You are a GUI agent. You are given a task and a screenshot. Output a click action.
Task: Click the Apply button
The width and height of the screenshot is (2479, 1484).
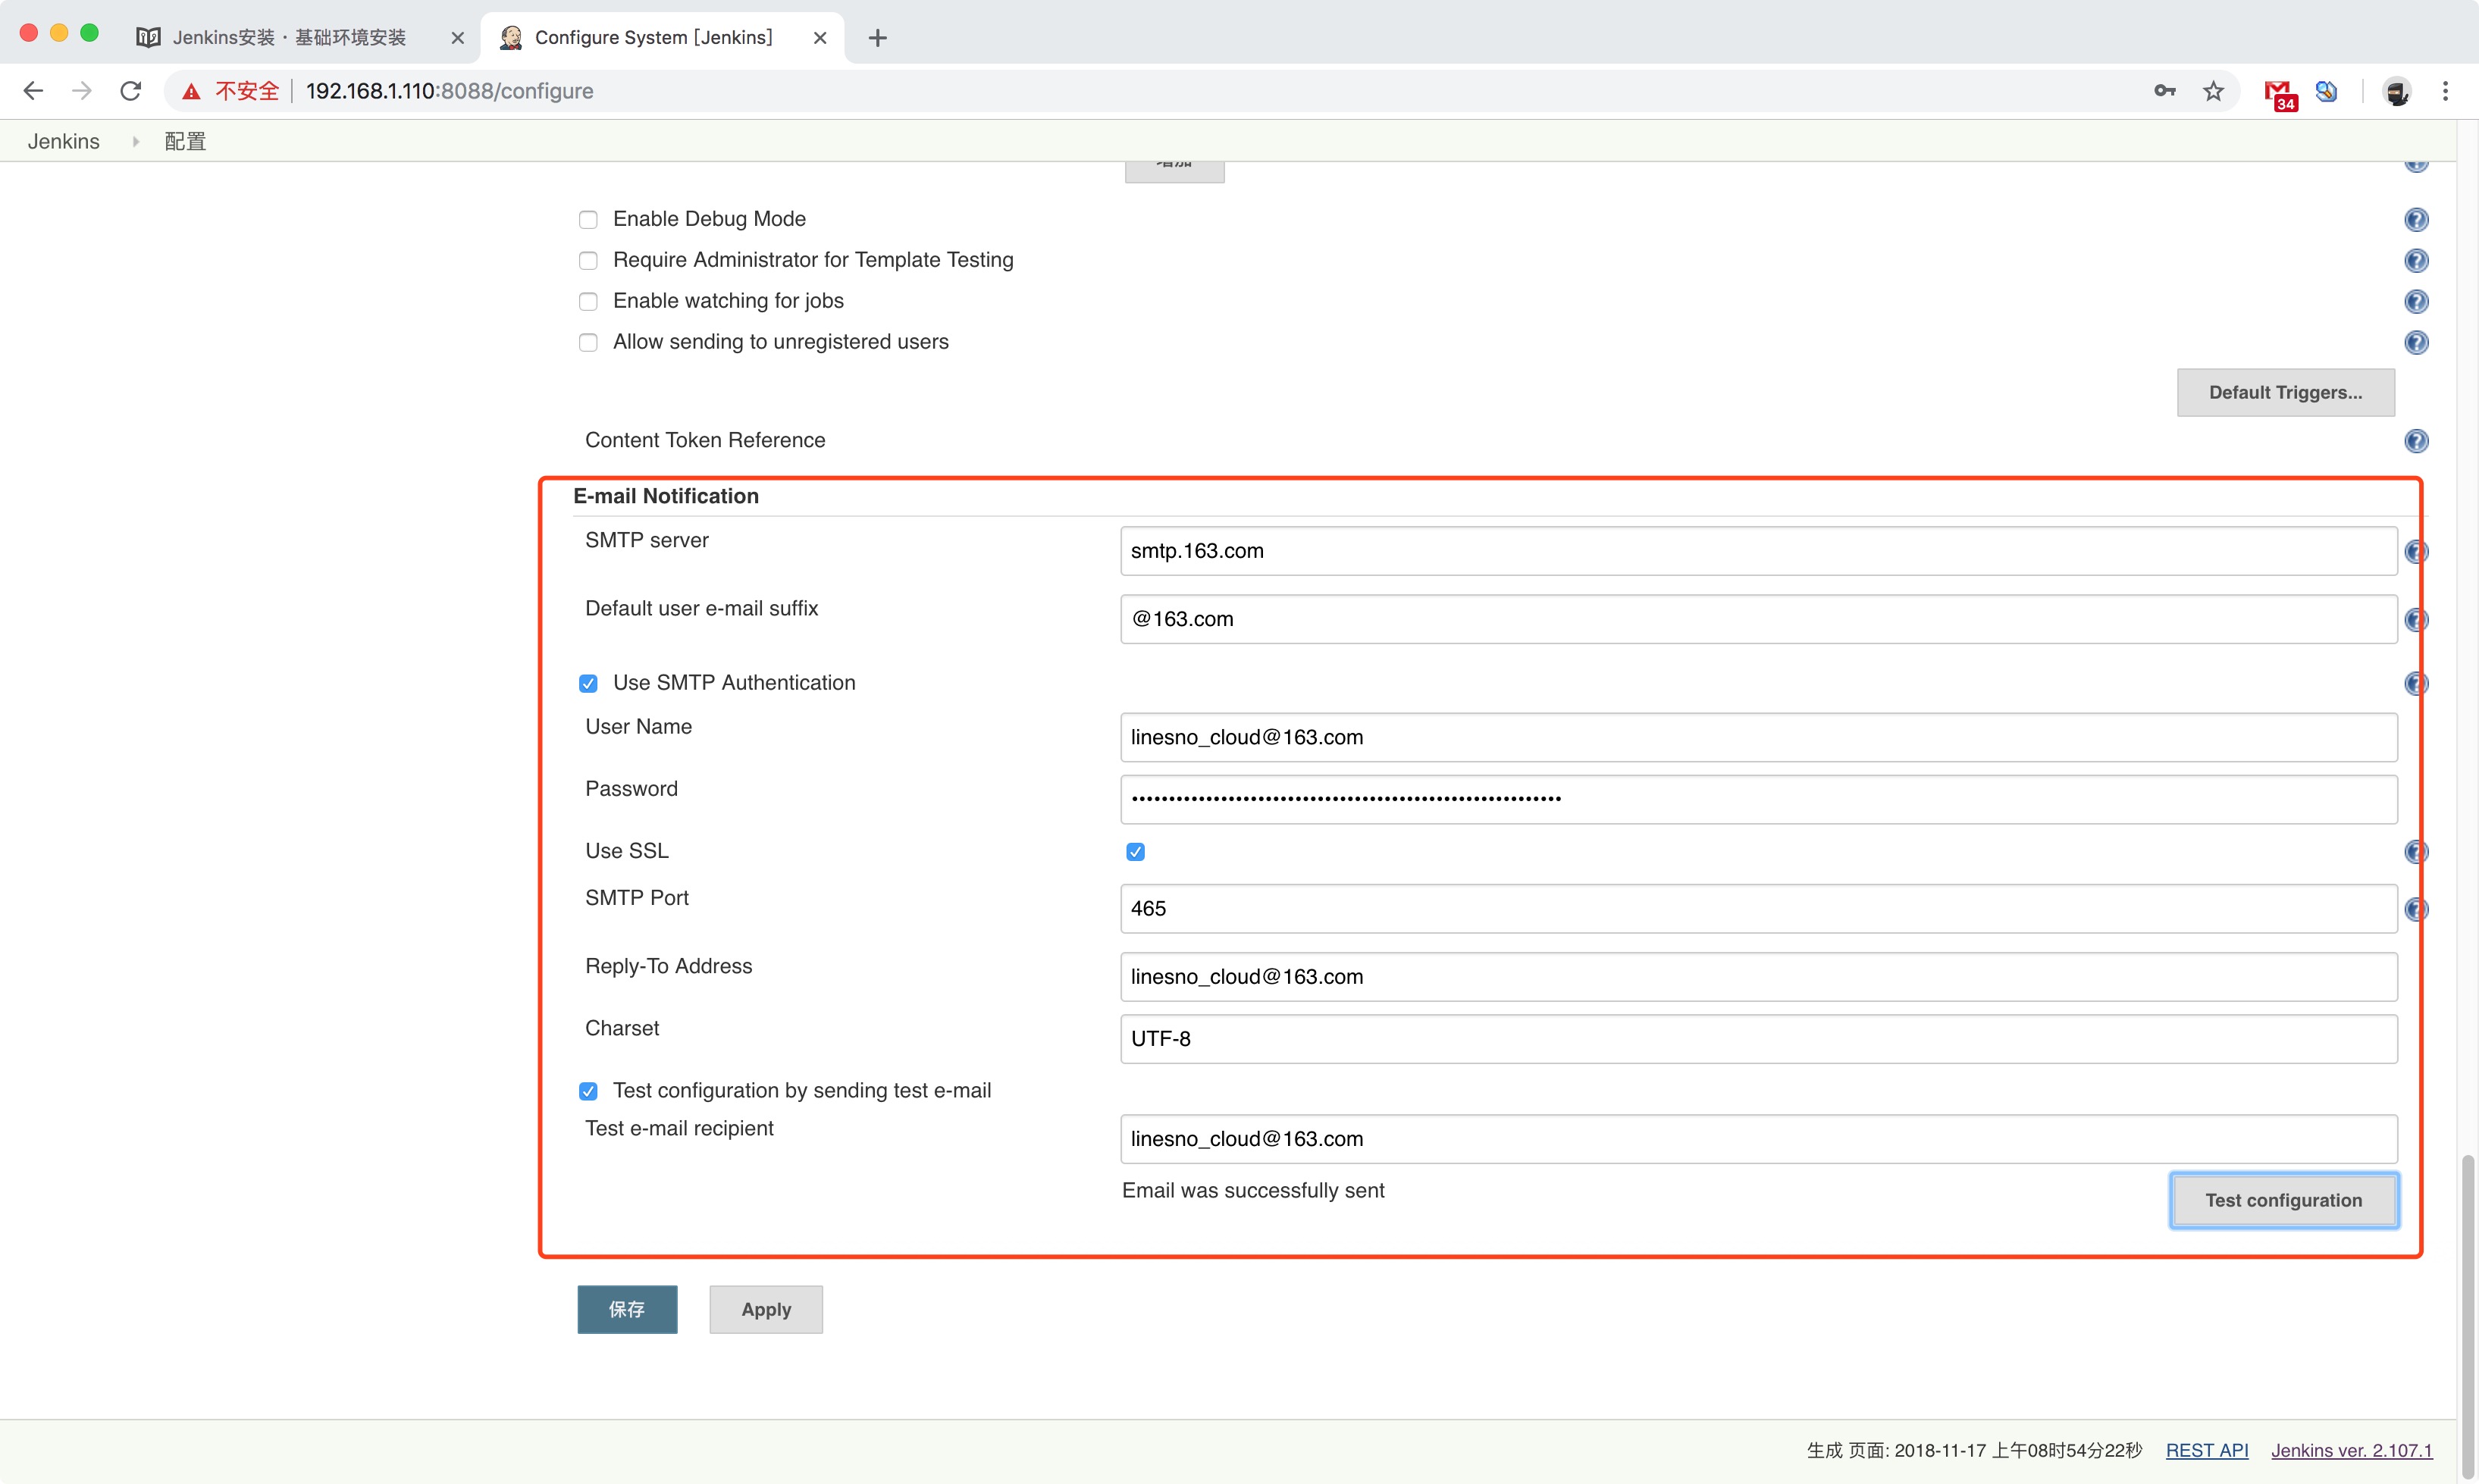[765, 1309]
